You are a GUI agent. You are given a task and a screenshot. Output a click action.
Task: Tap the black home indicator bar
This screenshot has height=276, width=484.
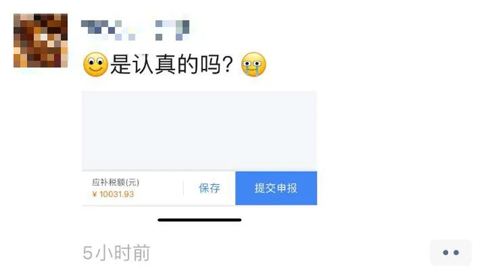click(x=199, y=220)
